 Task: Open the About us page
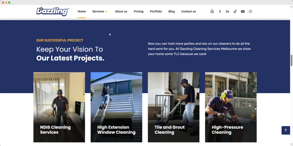(121, 11)
